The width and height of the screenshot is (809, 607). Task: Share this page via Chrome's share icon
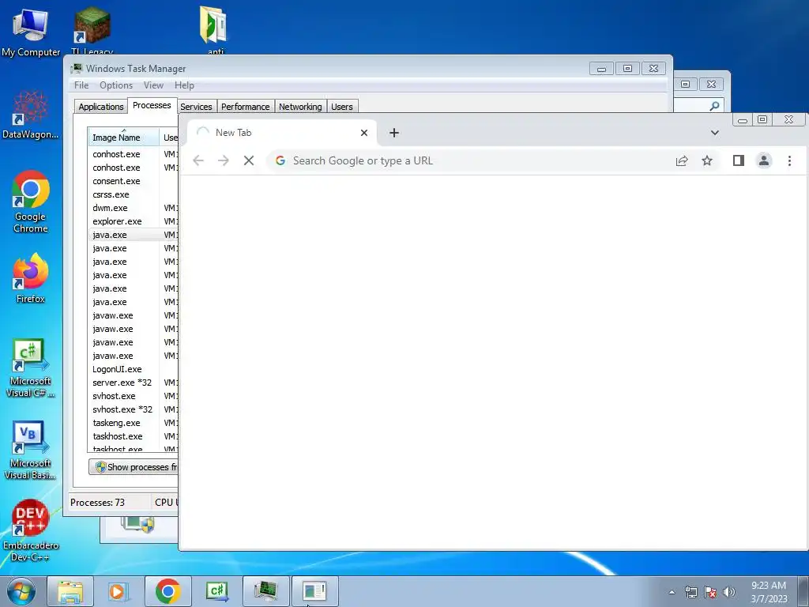682,160
